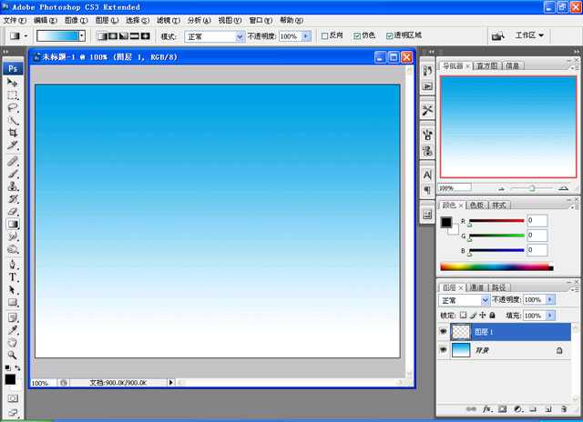Open the tool preset picker arrow
Image resolution: width=583 pixels, height=422 pixels.
tap(26, 36)
